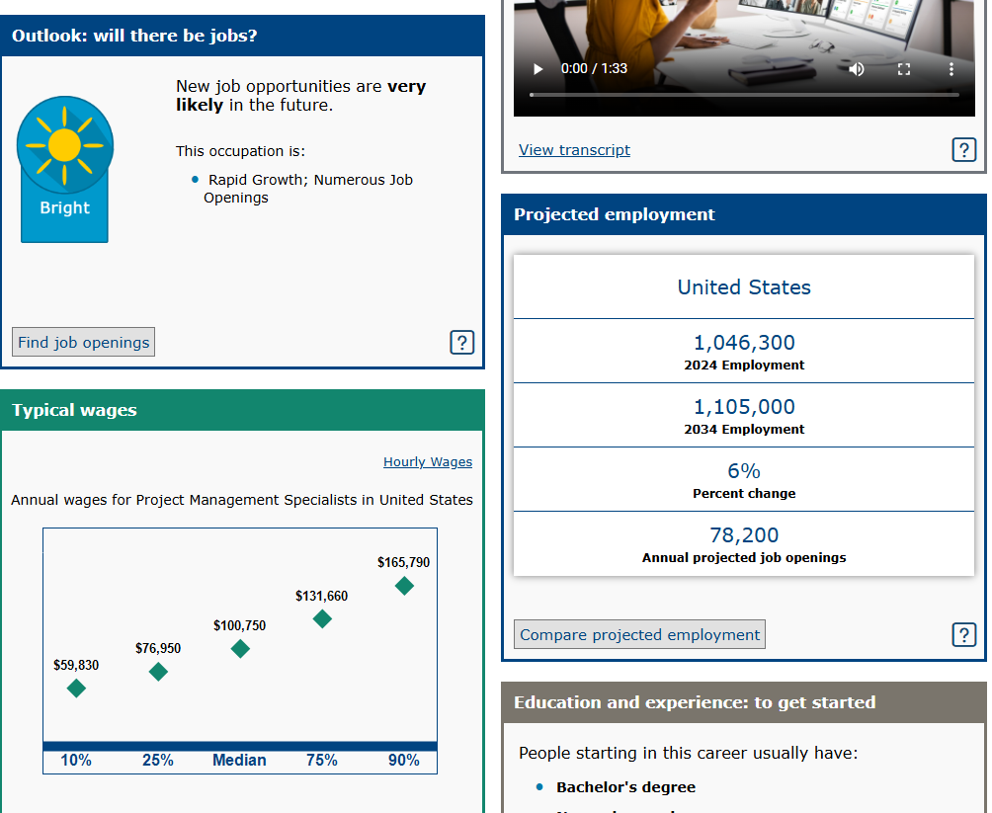Click the 75% wage diamond marker
Viewport: 992px width, 813px height.
[x=322, y=619]
